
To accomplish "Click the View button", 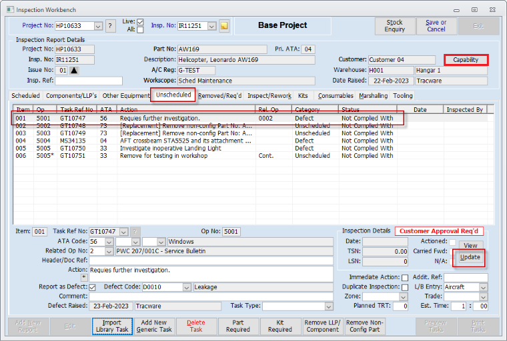I will click(x=470, y=246).
